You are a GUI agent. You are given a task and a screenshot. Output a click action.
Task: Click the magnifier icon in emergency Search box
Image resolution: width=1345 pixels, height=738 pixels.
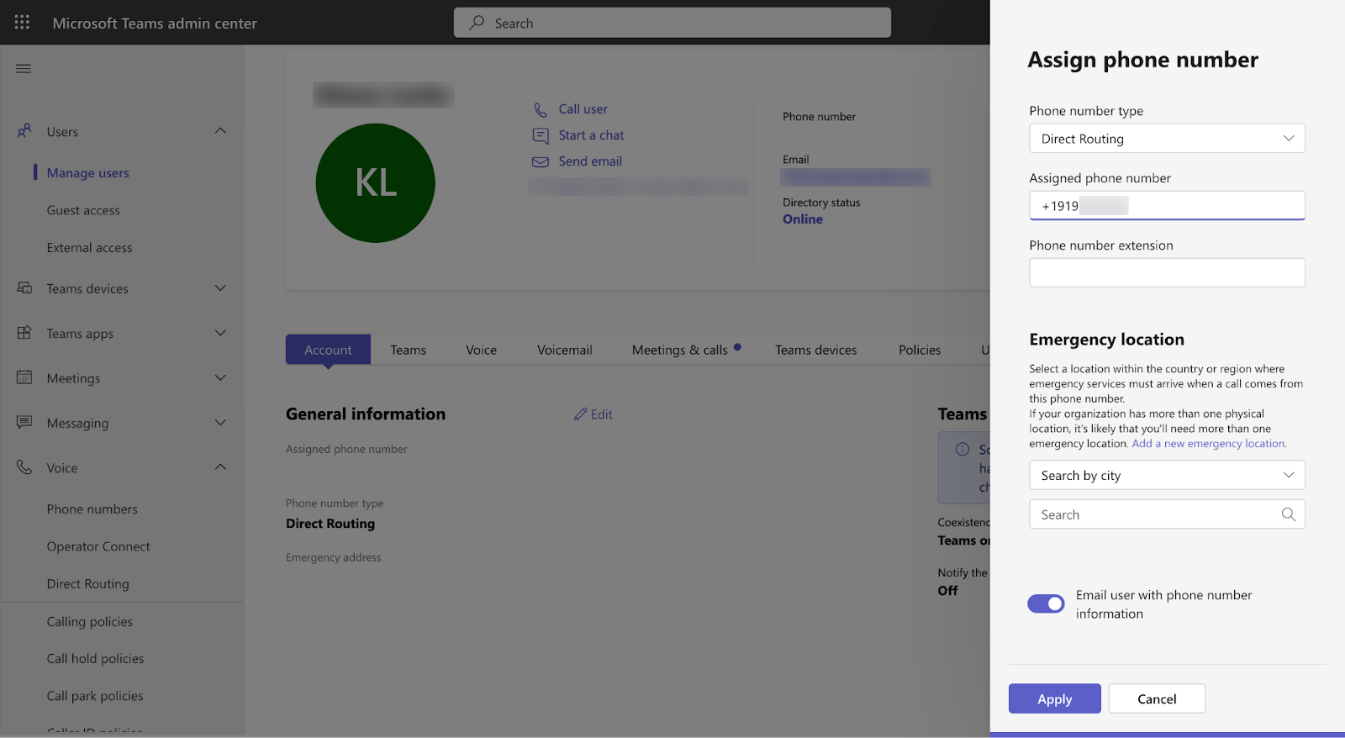1288,514
